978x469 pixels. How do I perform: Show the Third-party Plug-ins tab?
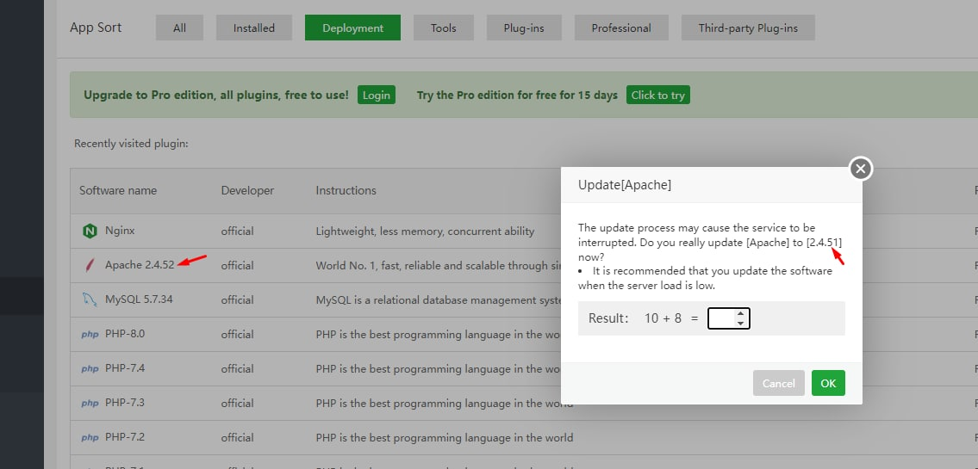[747, 28]
